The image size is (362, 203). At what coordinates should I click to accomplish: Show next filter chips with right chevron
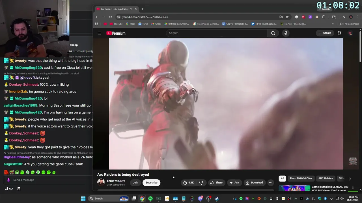click(350, 179)
